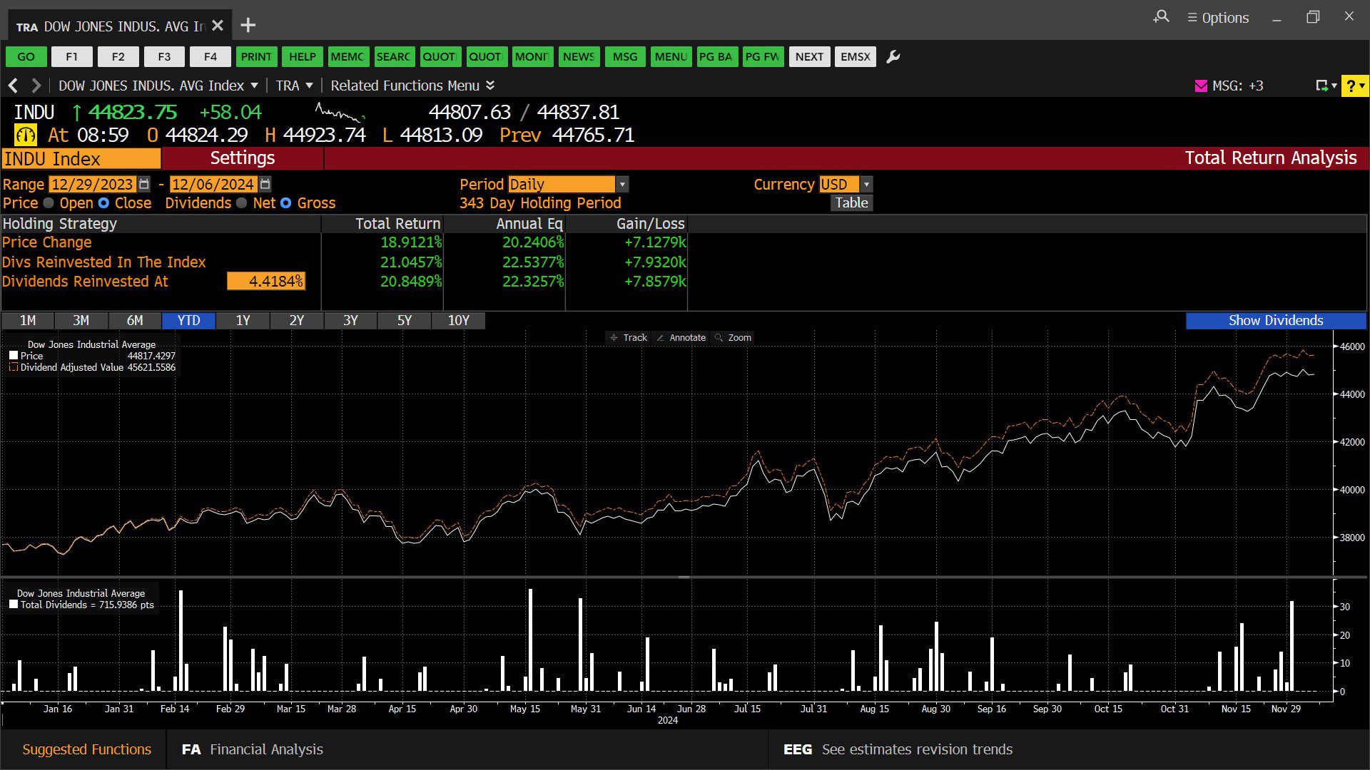Expand the Related Functions Menu
This screenshot has width=1370, height=770.
coord(412,86)
